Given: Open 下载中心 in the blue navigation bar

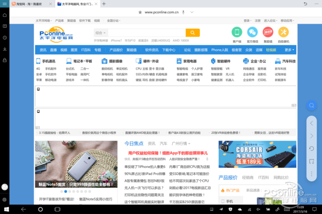Looking at the screenshot, I should 169,50.
